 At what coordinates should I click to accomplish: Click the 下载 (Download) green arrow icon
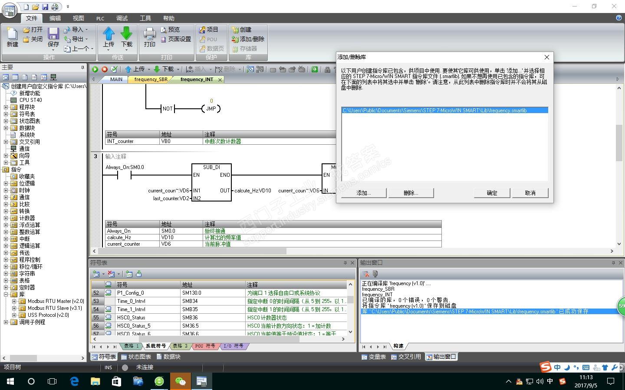(x=127, y=34)
